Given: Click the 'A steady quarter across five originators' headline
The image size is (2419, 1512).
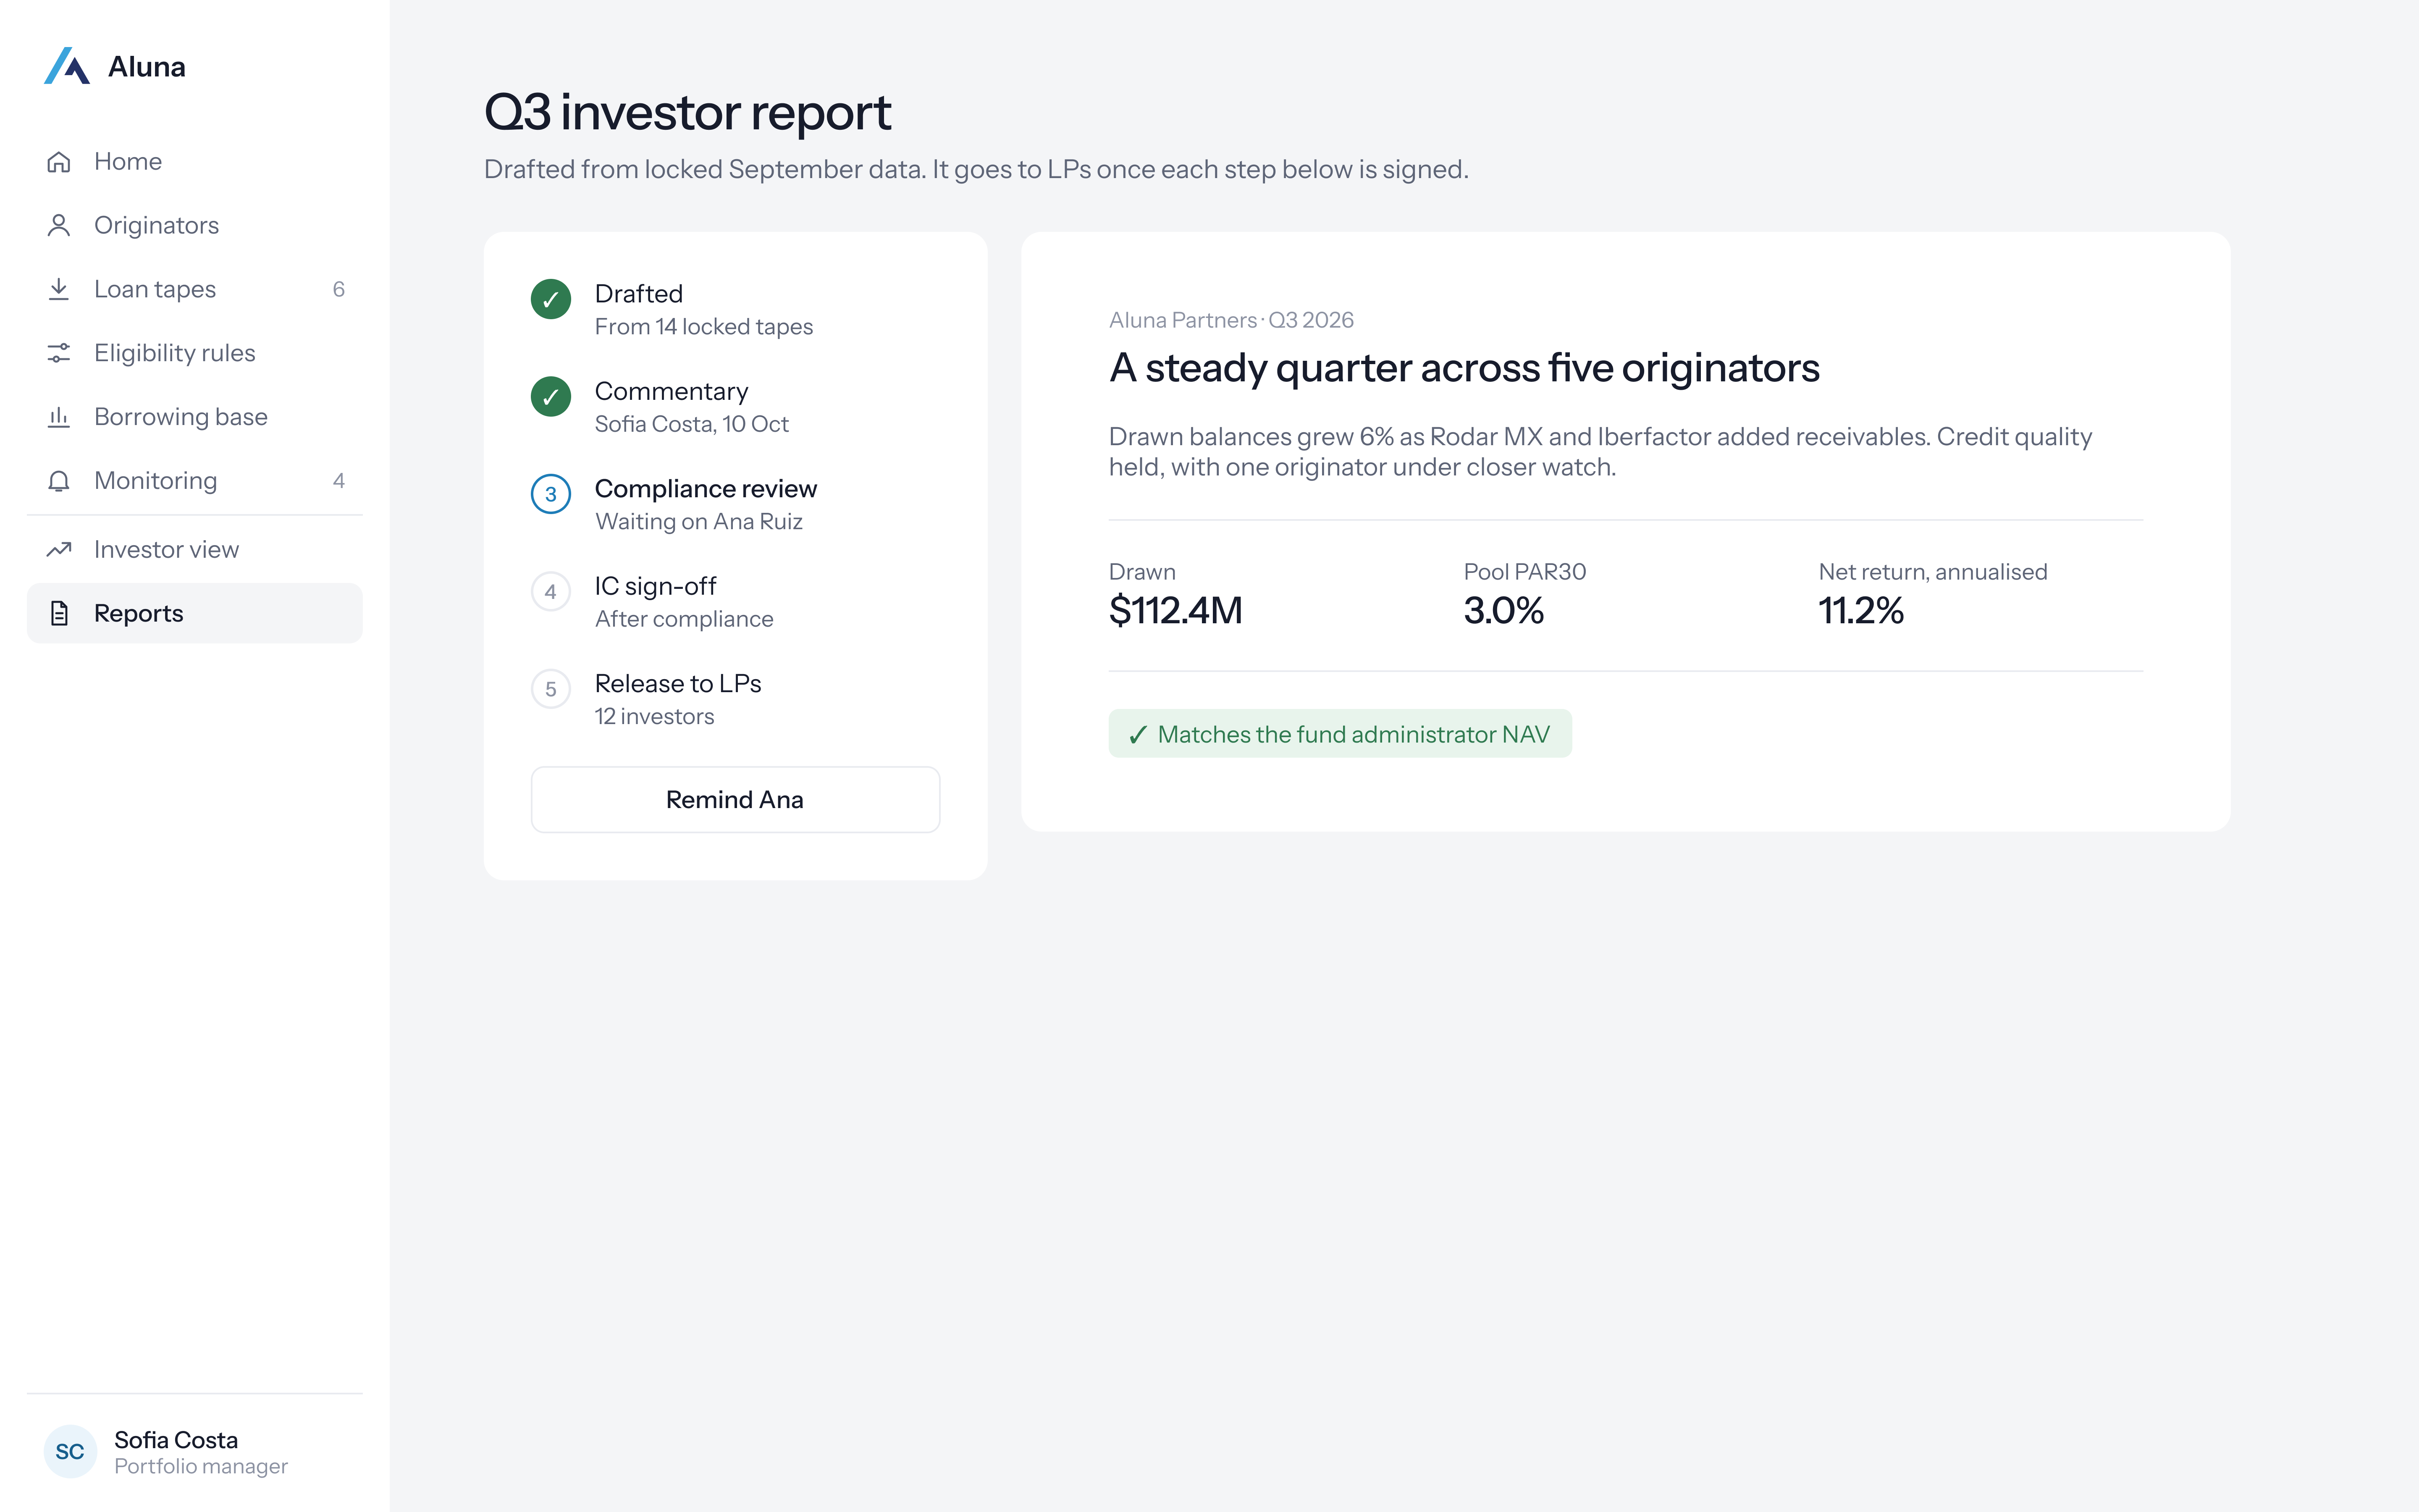Looking at the screenshot, I should 1464,368.
